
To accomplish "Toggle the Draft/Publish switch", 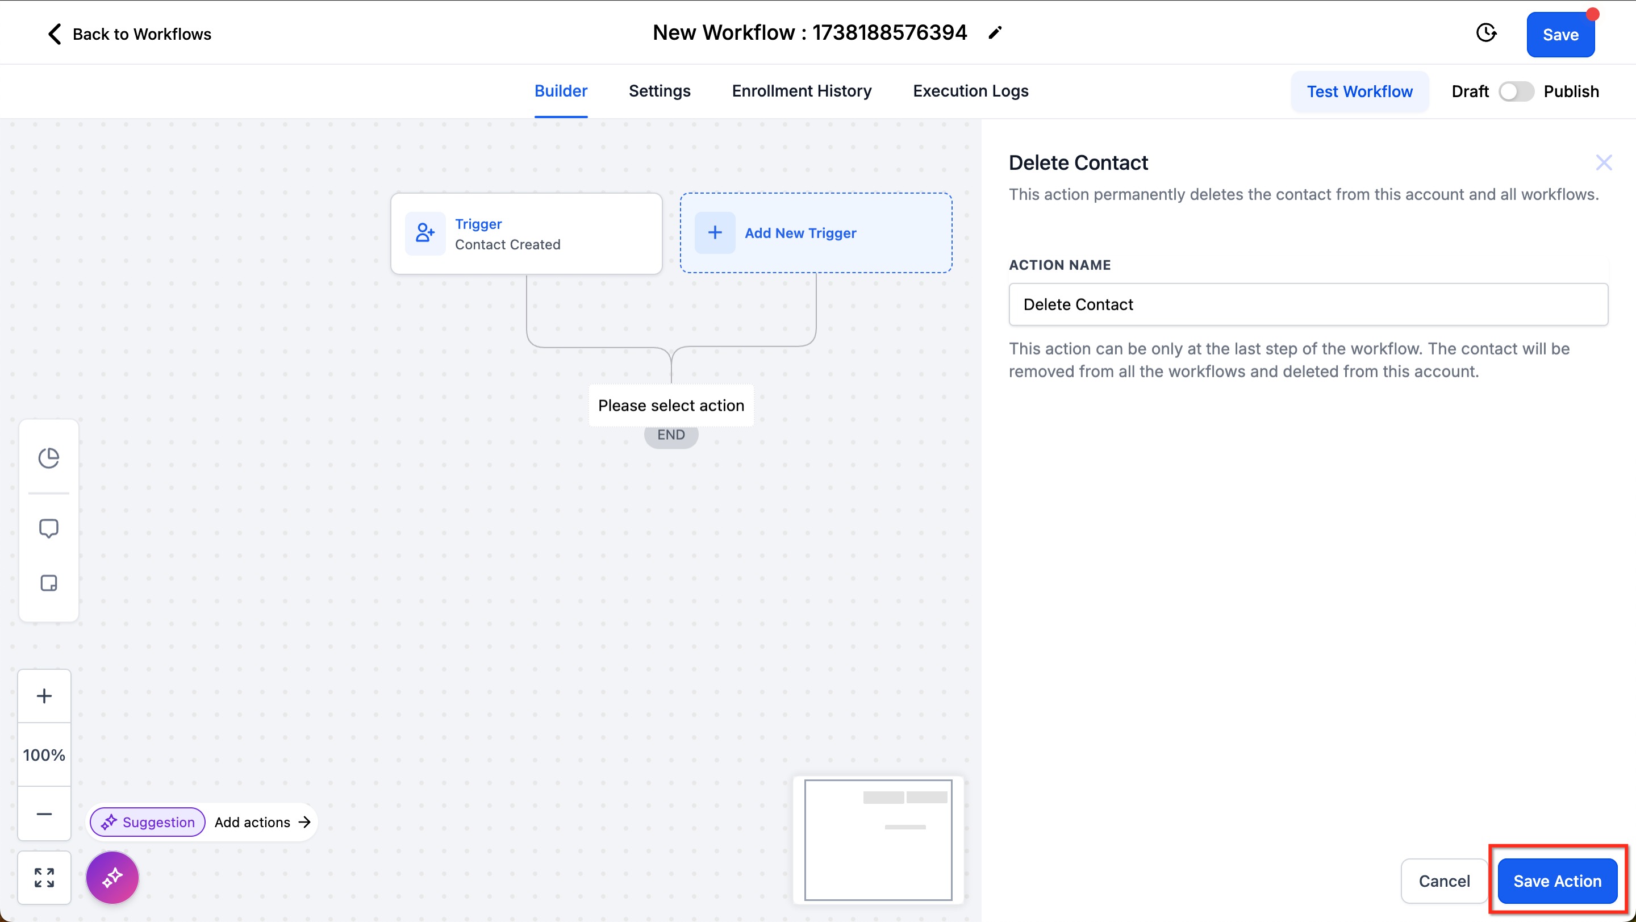I will (x=1516, y=91).
